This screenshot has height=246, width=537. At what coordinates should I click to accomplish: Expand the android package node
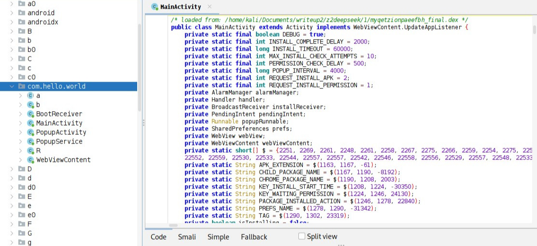click(x=12, y=13)
